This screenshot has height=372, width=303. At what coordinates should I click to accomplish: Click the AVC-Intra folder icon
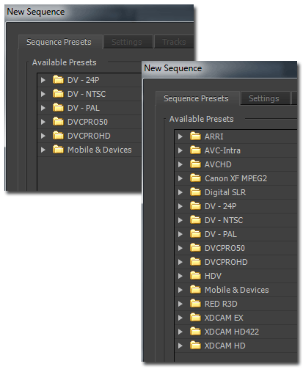195,150
